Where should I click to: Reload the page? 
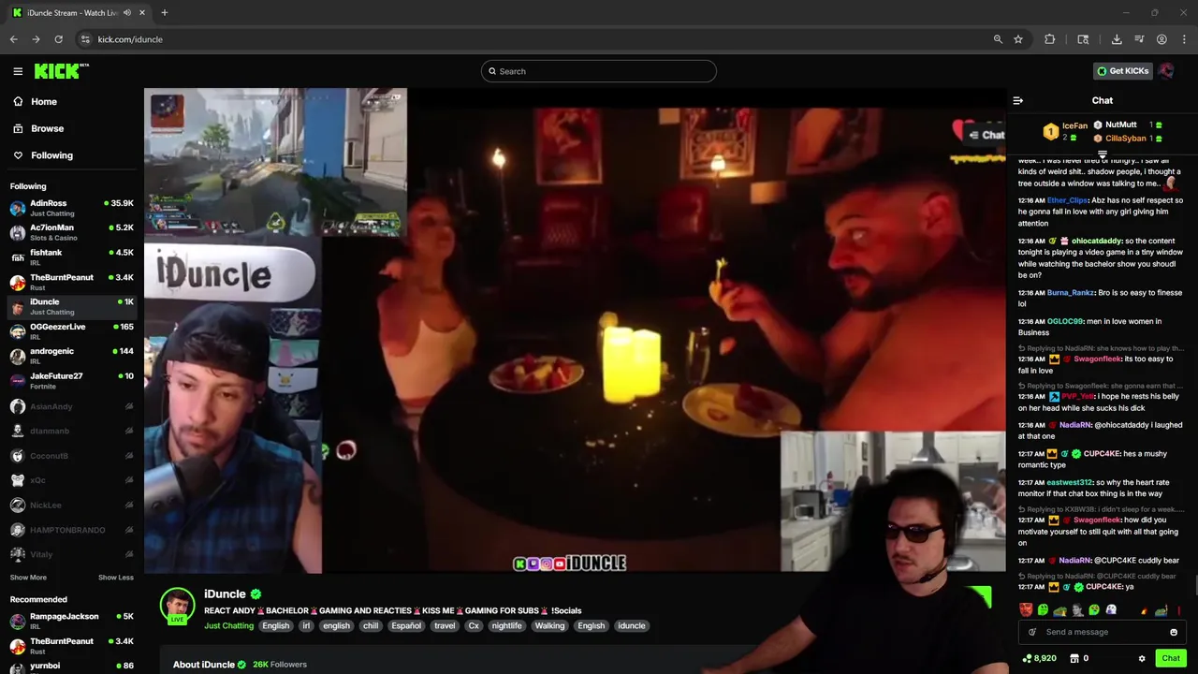coord(58,39)
